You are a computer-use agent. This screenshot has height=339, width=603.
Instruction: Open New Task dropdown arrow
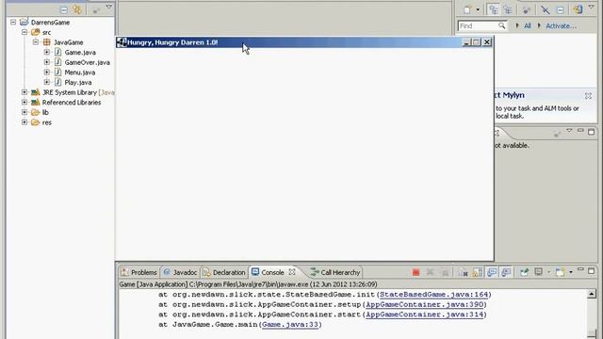tap(478, 10)
